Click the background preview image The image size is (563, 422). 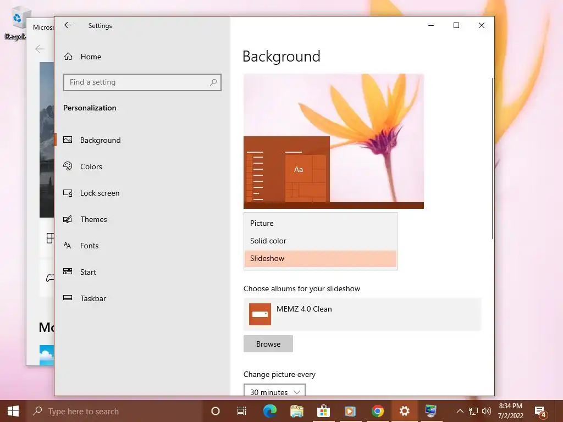pyautogui.click(x=334, y=141)
